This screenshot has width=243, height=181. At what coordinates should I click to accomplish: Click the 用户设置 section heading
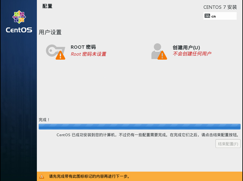pos(50,32)
